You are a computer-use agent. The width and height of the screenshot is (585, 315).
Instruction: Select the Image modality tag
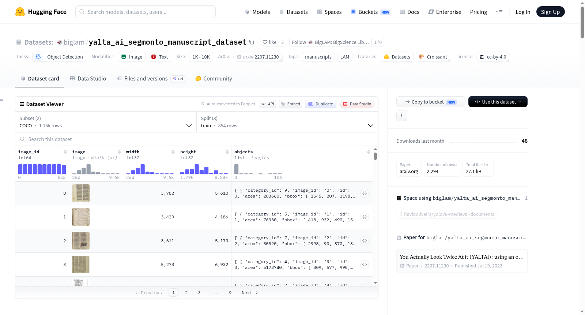(x=132, y=57)
